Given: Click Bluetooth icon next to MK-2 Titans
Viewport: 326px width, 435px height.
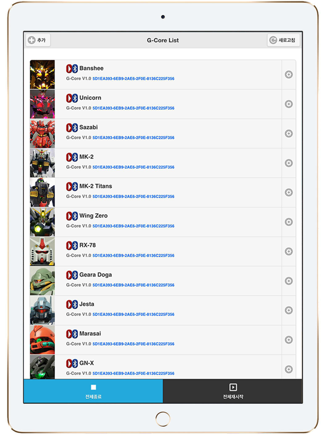Looking at the screenshot, I should coord(75,186).
